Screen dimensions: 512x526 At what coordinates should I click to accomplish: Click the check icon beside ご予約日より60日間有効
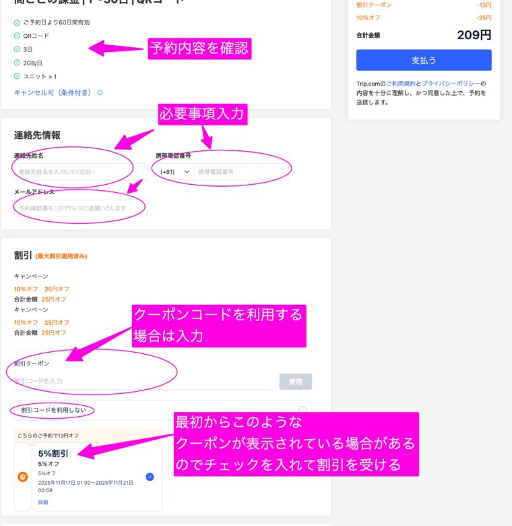(x=17, y=22)
